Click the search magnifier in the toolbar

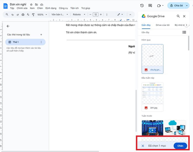[7, 15]
